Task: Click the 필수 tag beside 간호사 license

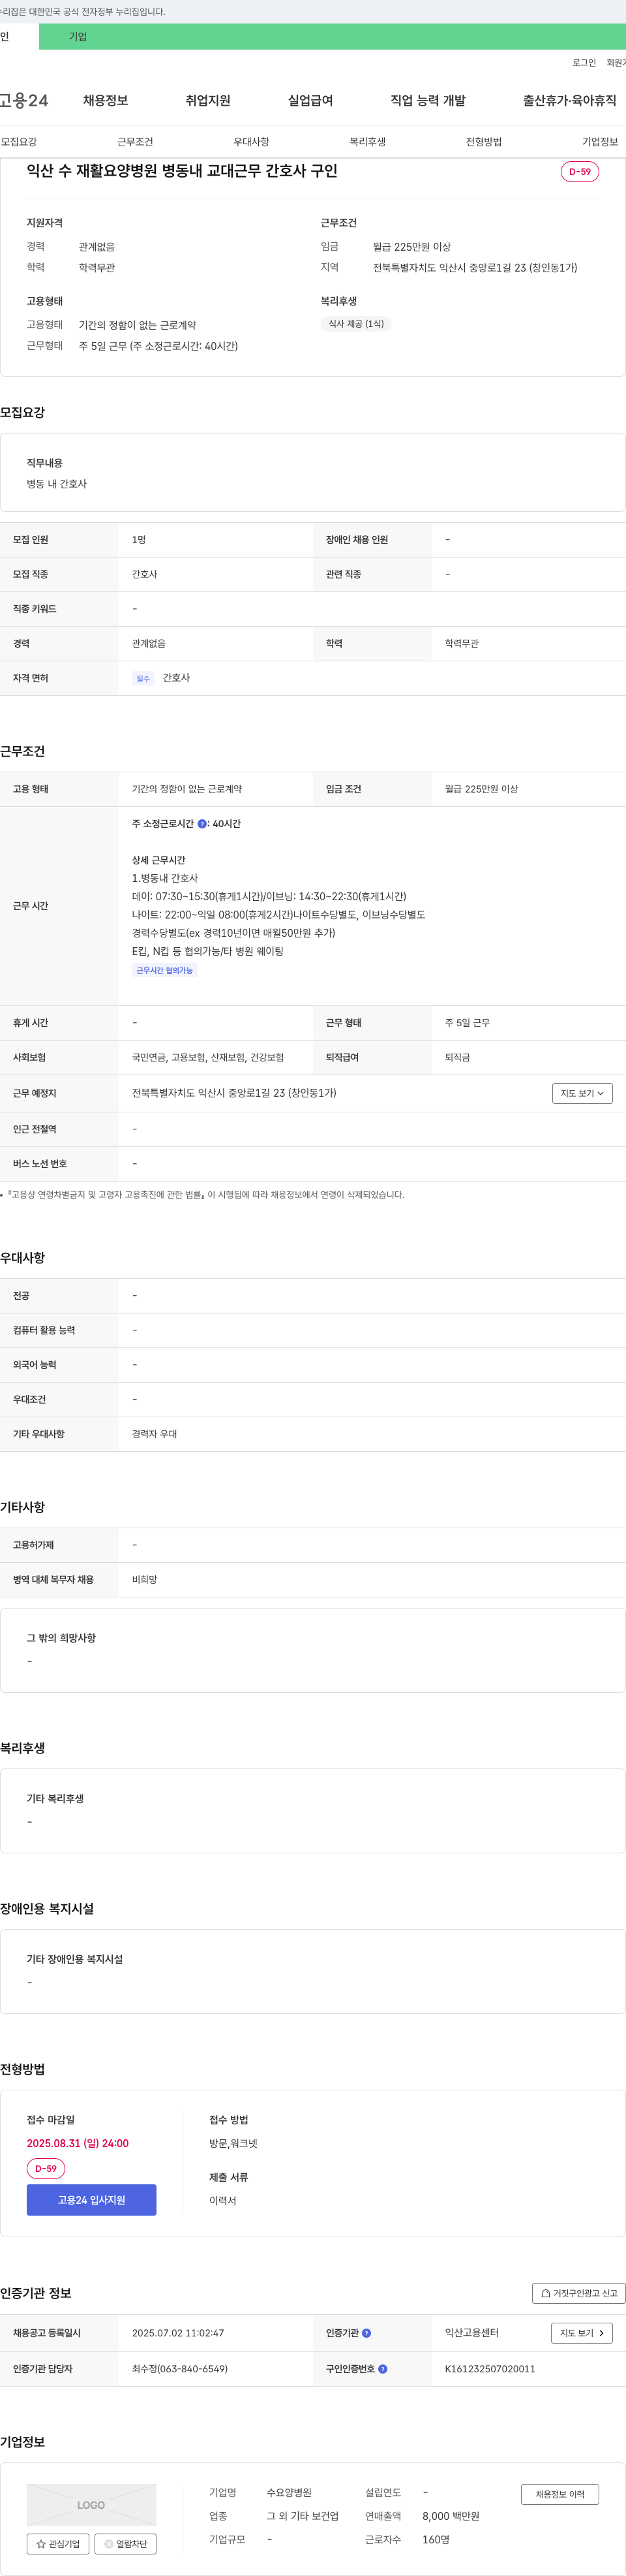Action: click(143, 679)
